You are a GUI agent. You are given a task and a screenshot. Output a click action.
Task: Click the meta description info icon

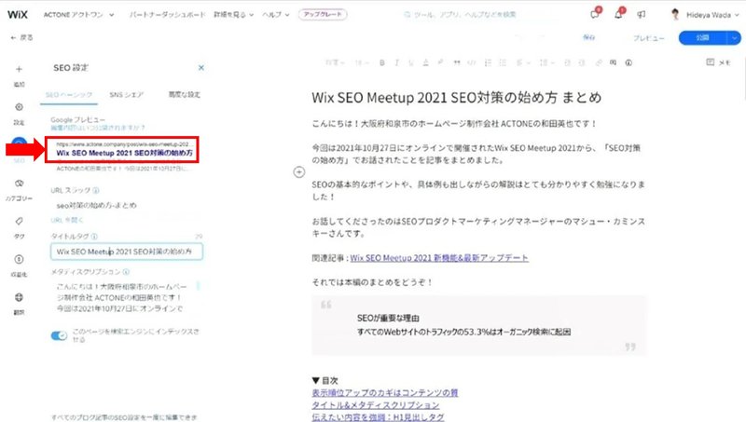[x=126, y=272]
